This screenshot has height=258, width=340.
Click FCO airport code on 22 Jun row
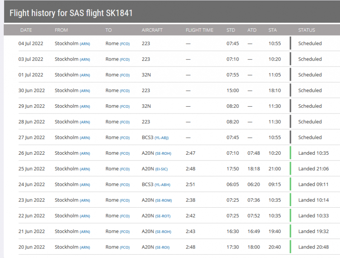pos(125,216)
